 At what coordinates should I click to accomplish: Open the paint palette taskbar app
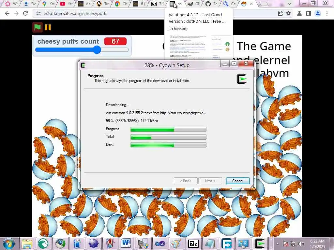[176, 243]
